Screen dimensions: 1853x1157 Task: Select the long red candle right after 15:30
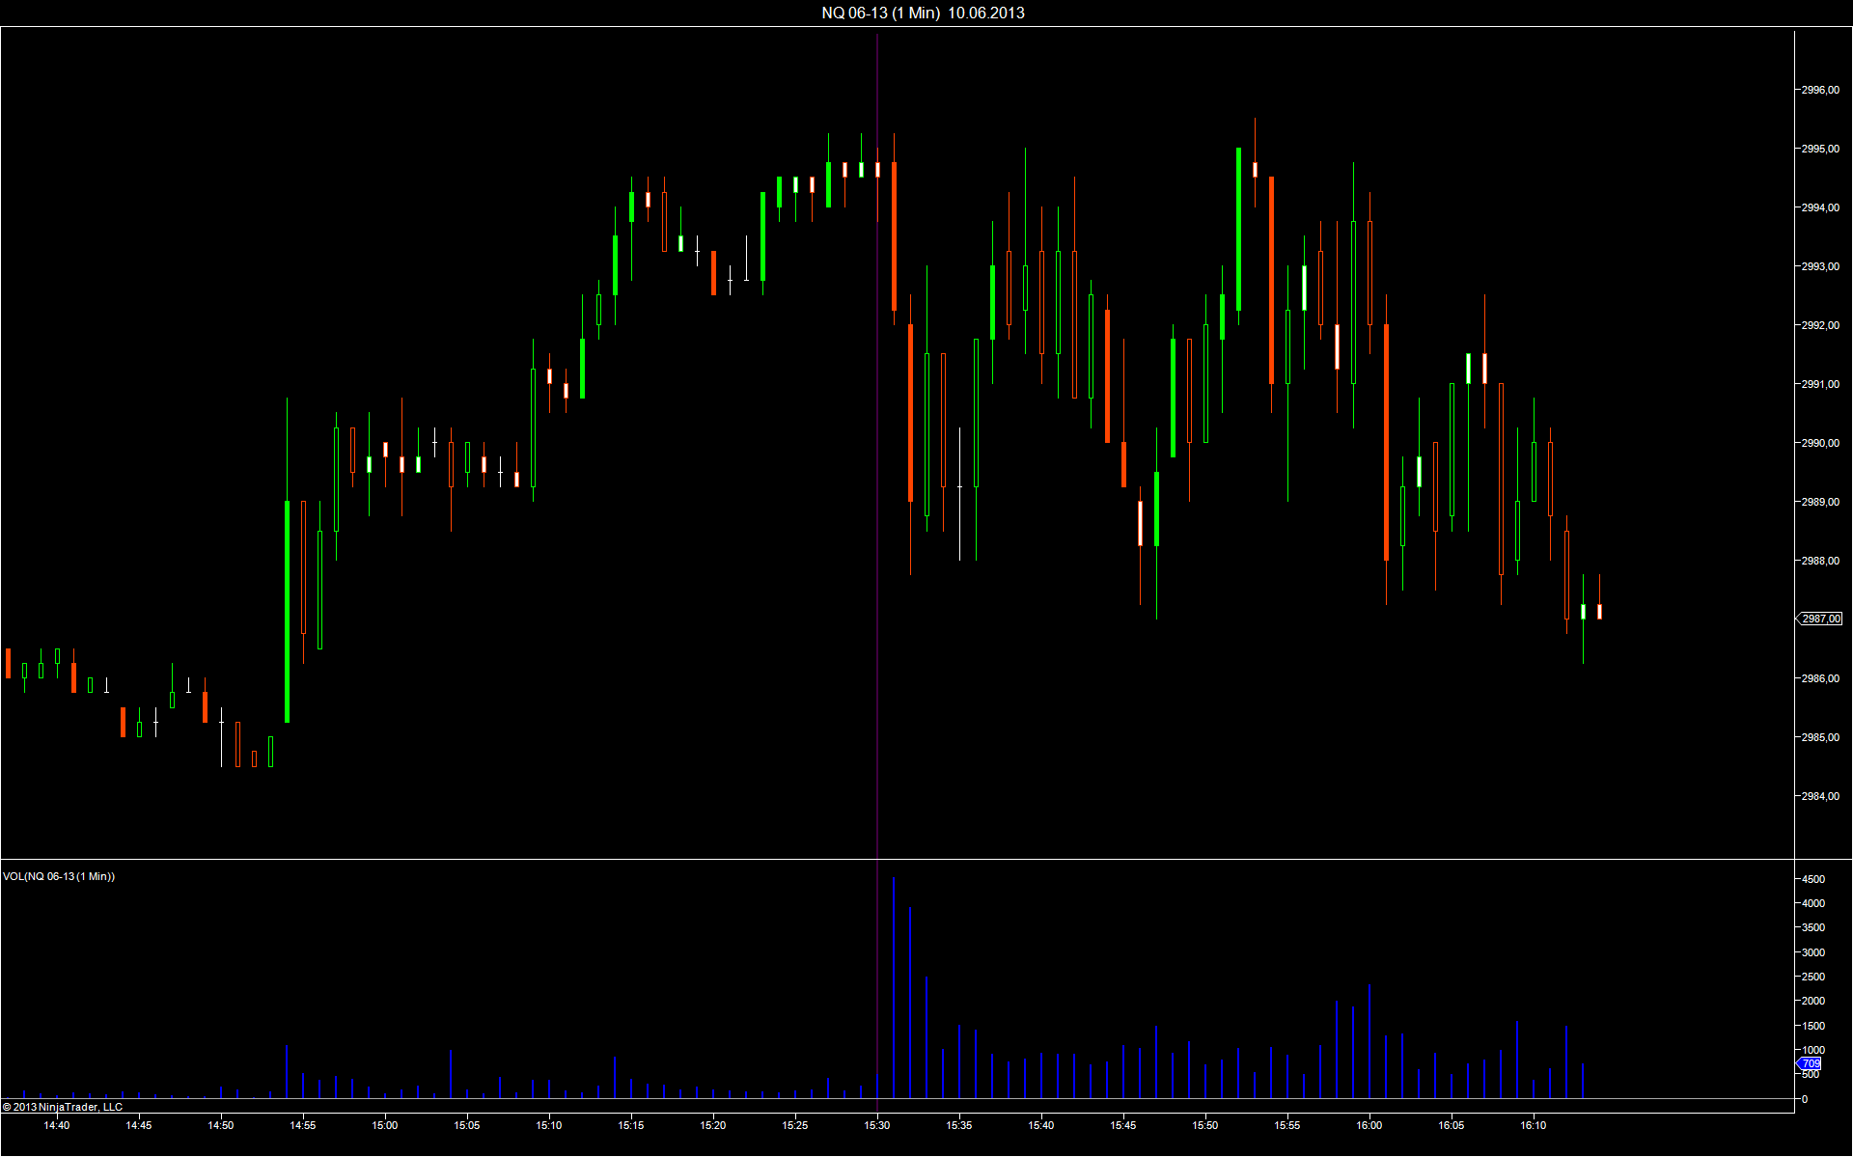coord(895,235)
